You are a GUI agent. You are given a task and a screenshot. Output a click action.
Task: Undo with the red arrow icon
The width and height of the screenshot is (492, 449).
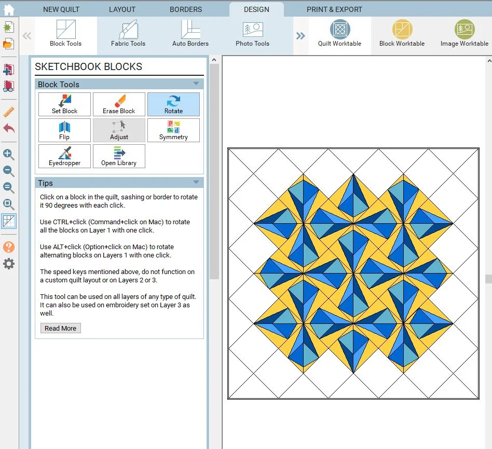8,128
